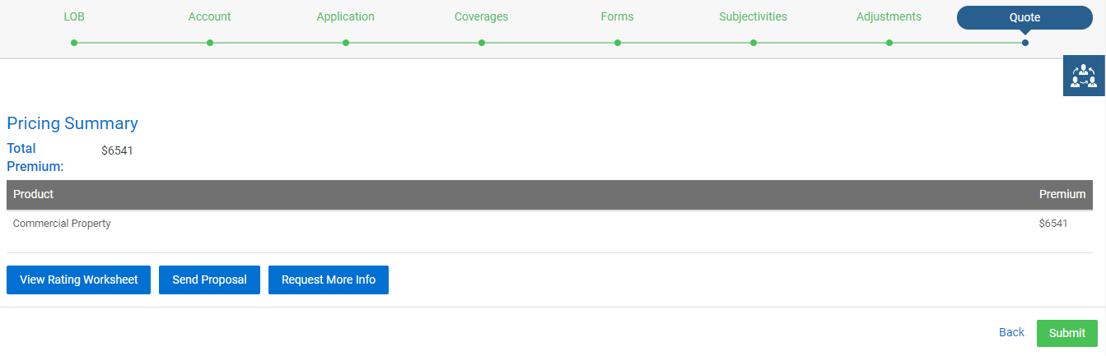
Task: Click the Total Premium $6541 value
Action: coord(117,150)
